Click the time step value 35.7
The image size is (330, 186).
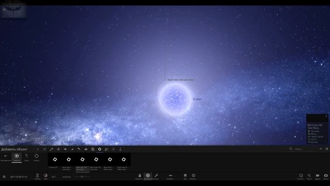coord(54,177)
